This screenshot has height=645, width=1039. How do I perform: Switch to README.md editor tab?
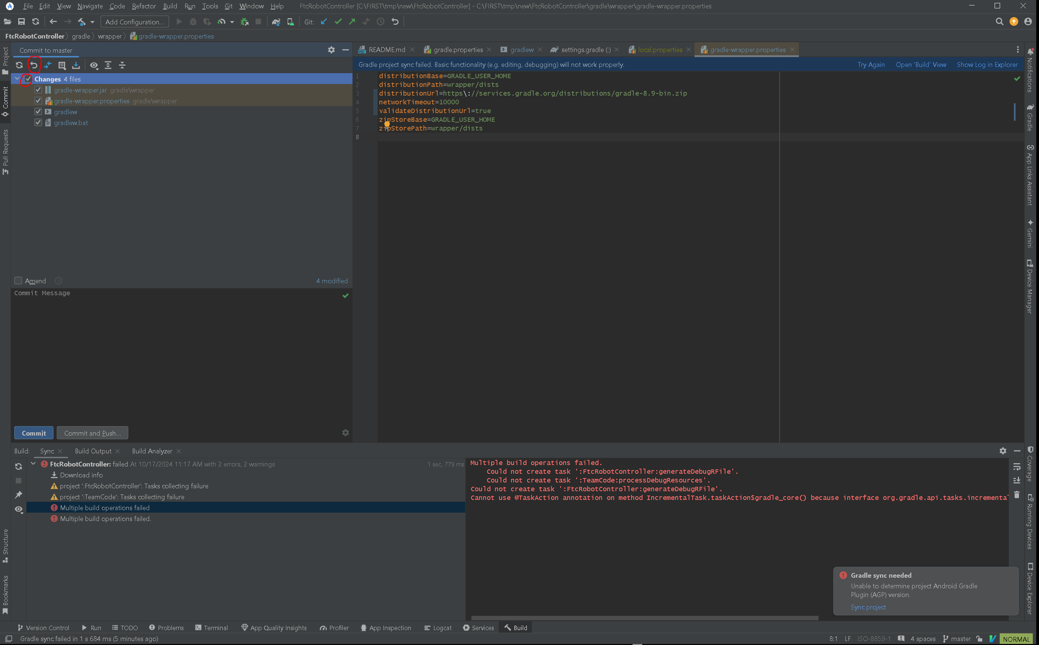387,50
